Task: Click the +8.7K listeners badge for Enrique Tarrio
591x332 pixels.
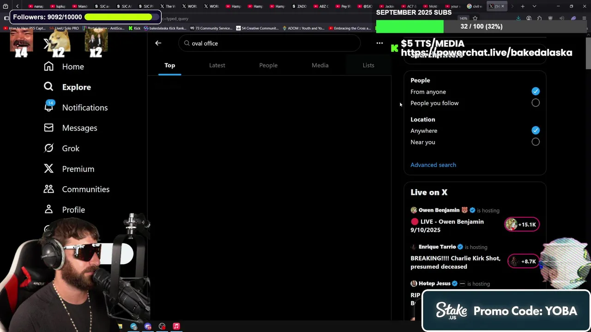Action: point(523,261)
